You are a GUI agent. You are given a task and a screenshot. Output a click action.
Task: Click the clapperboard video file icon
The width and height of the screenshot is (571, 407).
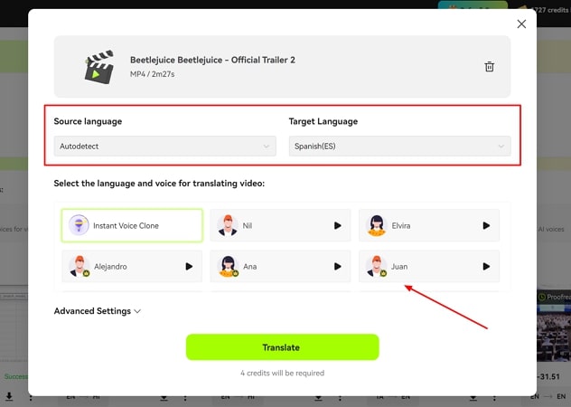99,67
